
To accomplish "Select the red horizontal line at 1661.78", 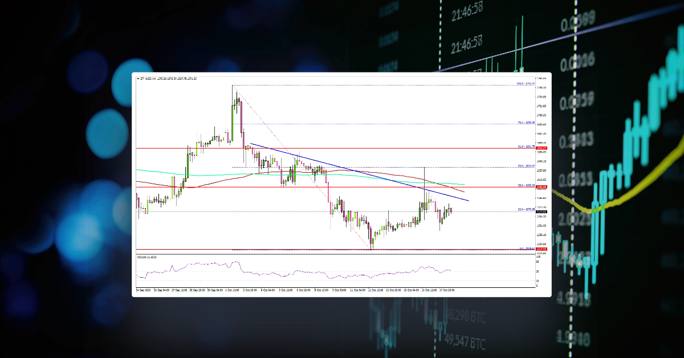I will coord(399,147).
